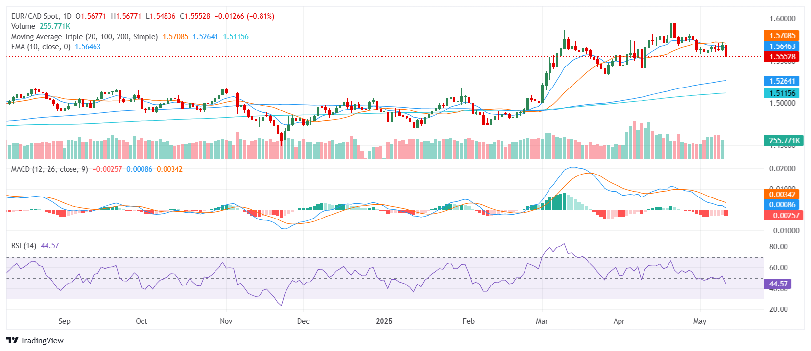This screenshot has width=811, height=351.
Task: Select the Mar label on the time axis
Action: 542,321
